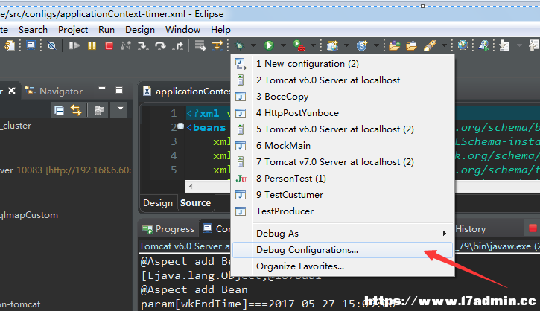This screenshot has width=540, height=311.
Task: Click the green bug Debug icon
Action: [239, 45]
